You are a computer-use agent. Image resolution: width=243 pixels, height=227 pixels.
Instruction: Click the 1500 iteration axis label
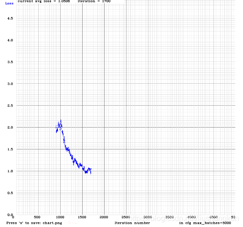[82, 217]
